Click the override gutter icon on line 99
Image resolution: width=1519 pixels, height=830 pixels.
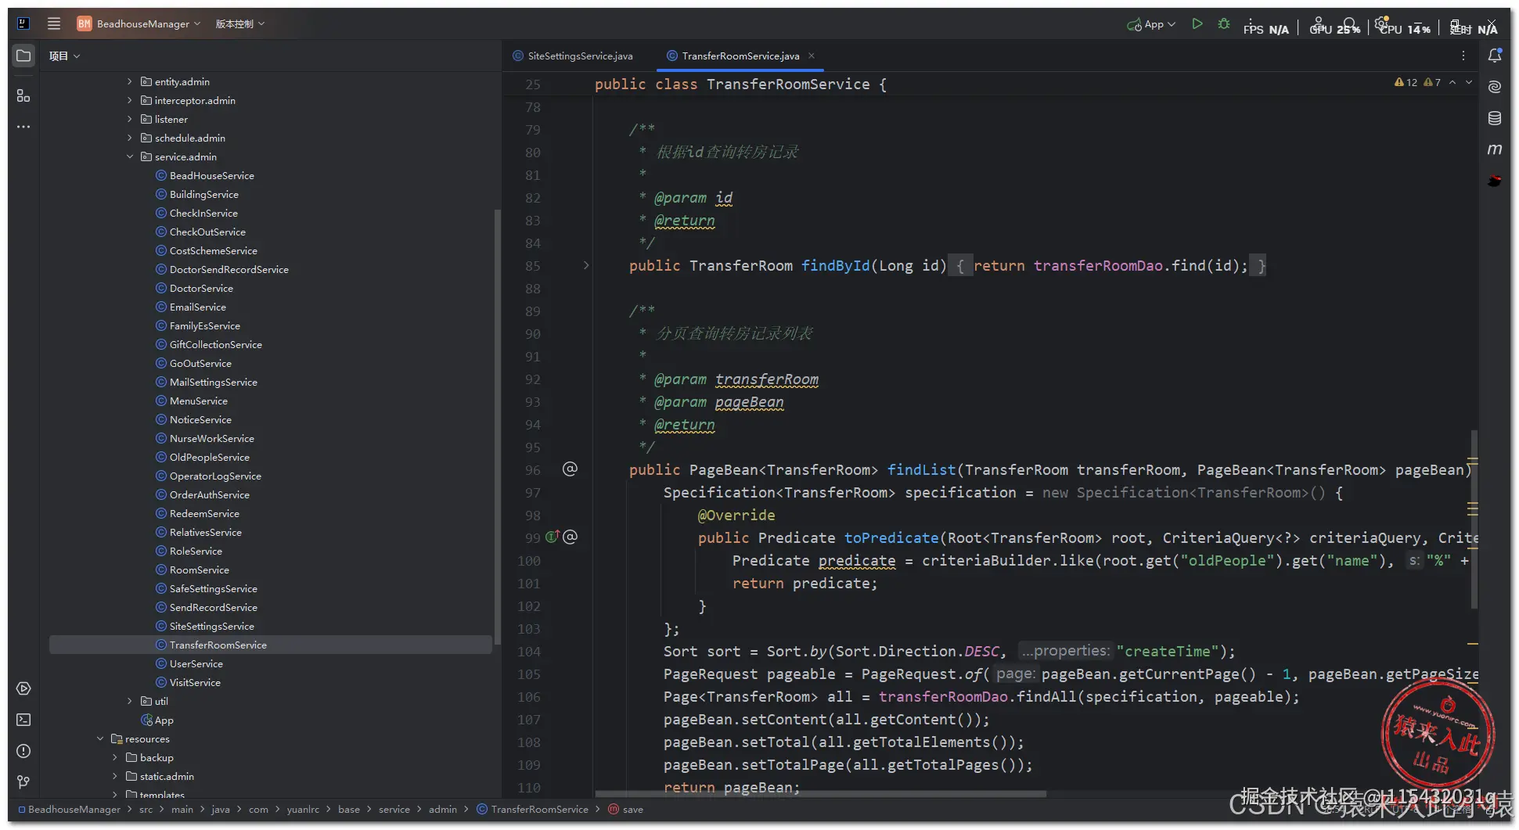552,537
